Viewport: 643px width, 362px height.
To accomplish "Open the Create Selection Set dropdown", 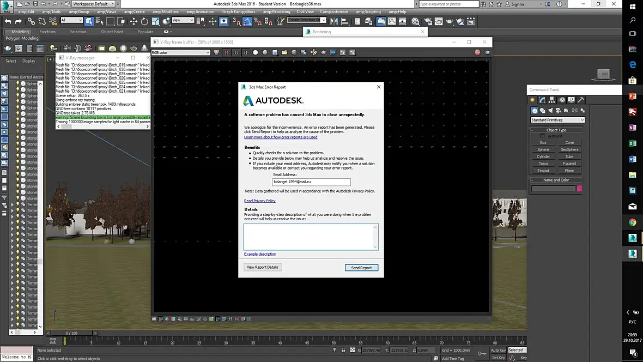I will pos(307,20).
